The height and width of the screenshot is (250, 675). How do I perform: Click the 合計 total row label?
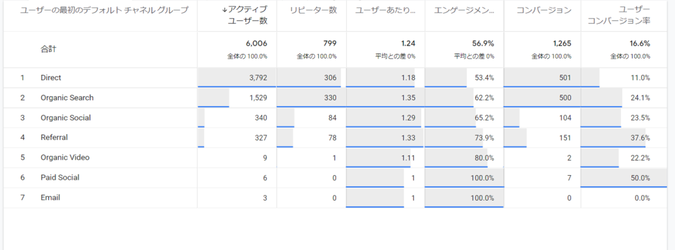48,49
